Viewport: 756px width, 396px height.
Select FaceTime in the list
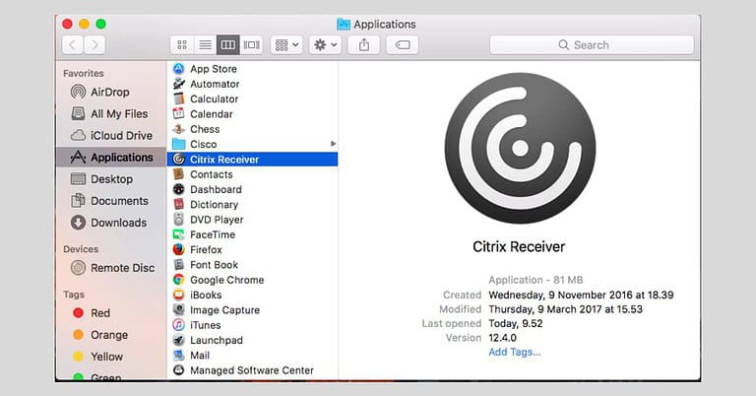click(x=253, y=234)
